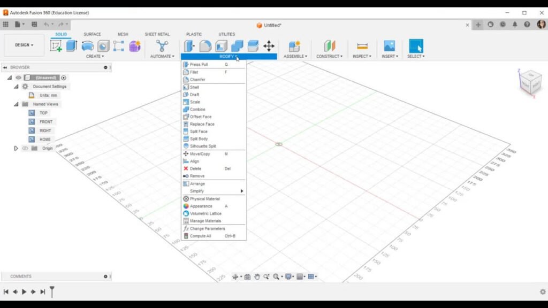
Task: Expand the Origin folder tree arrow
Action: pyautogui.click(x=16, y=148)
